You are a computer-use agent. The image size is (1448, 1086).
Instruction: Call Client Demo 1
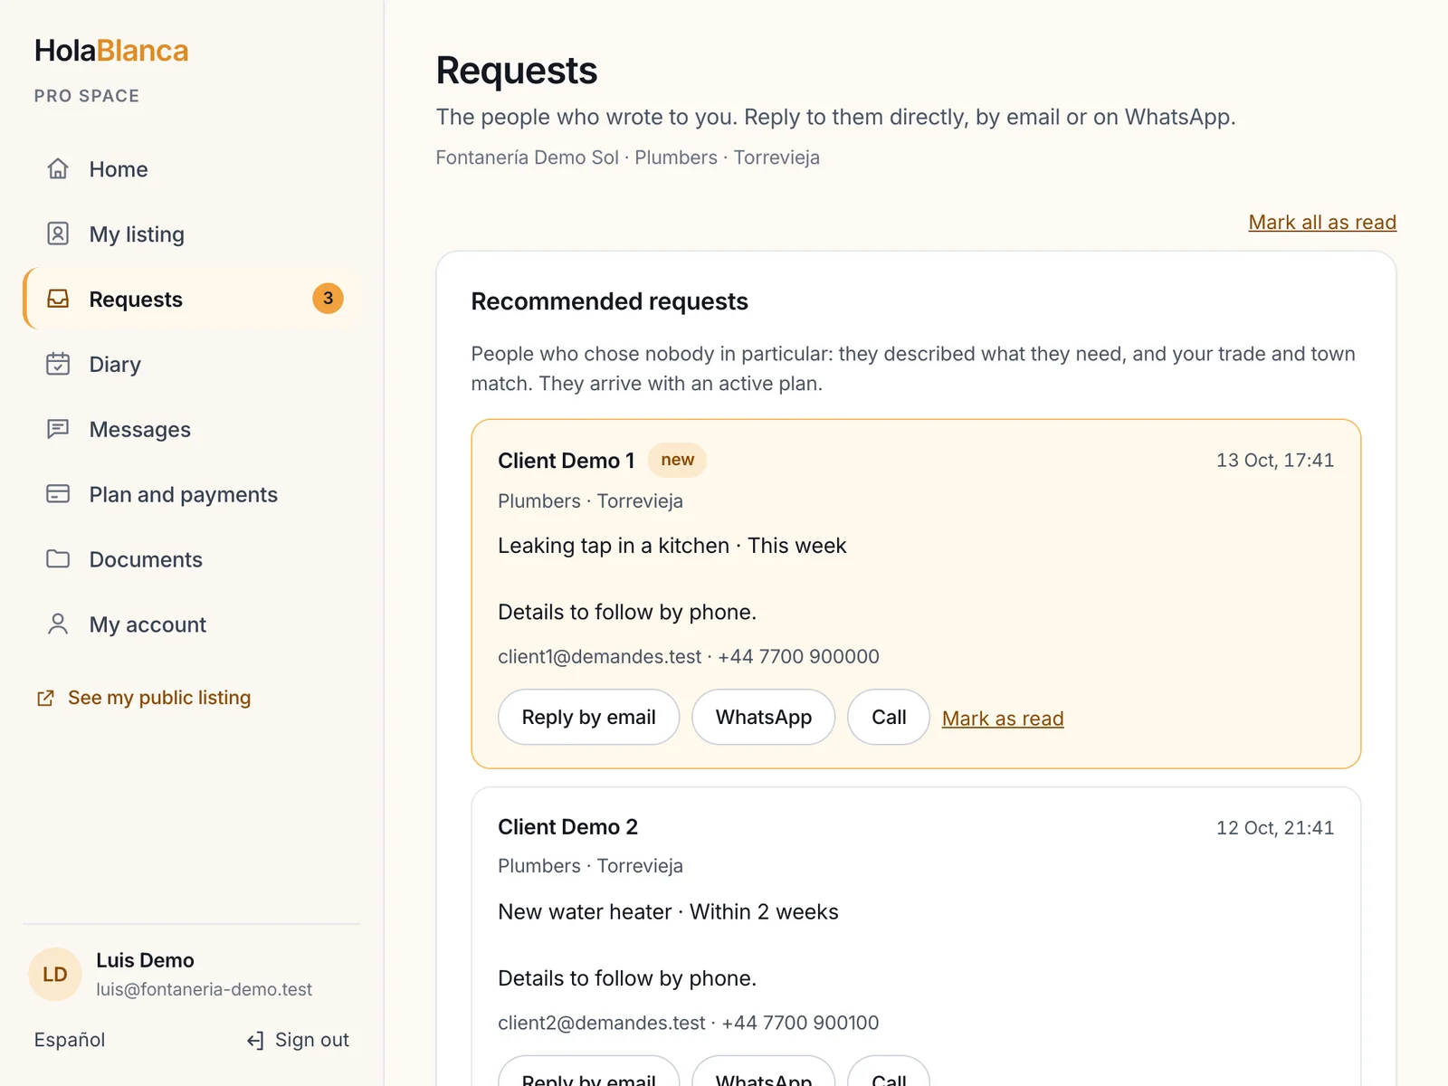[889, 718]
